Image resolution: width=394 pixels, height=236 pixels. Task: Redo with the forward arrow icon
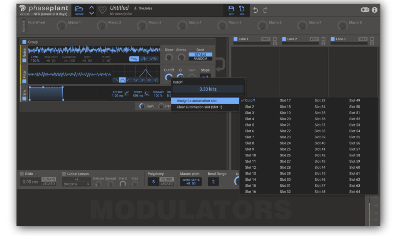point(265,10)
